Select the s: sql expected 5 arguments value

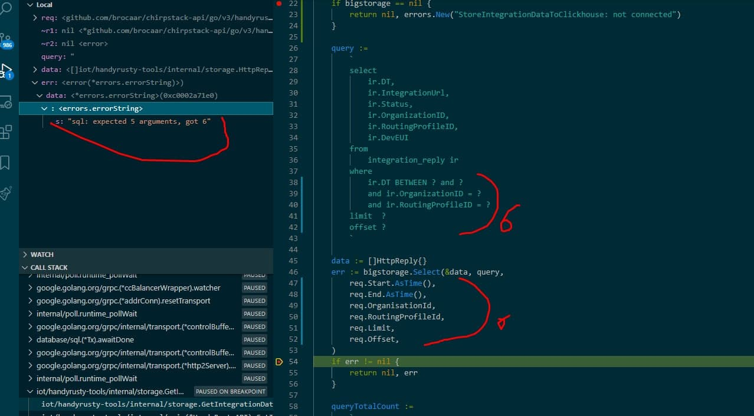point(138,121)
